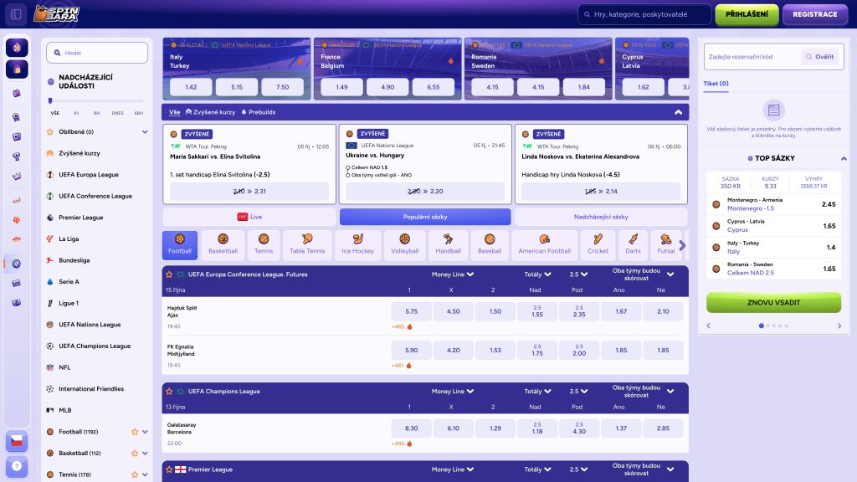Click Ověřit to verify reservation code
This screenshot has width=857, height=482.
820,57
